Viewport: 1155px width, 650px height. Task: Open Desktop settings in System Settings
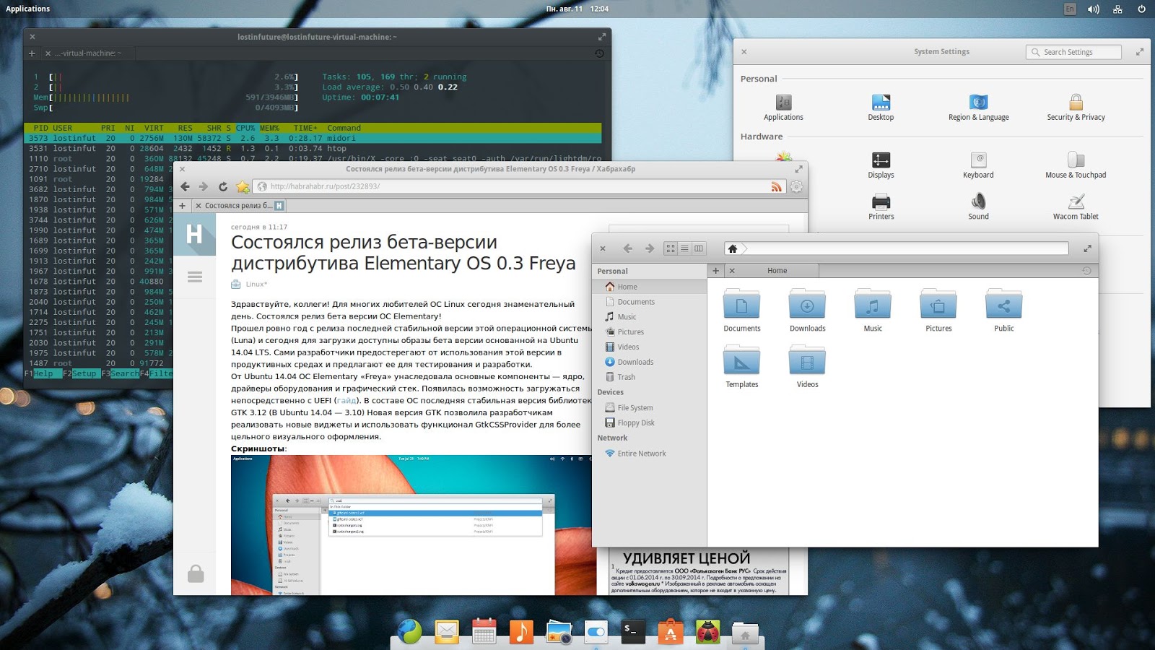point(881,107)
